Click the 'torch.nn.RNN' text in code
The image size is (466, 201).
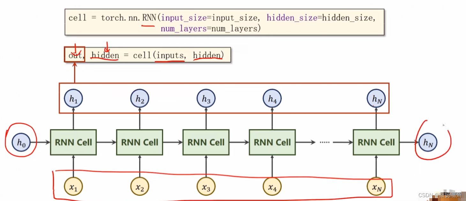click(128, 18)
